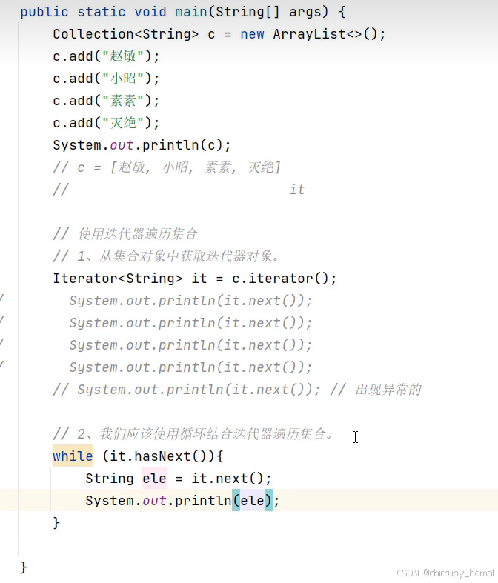Click 'c.iterator()' method call
The width and height of the screenshot is (498, 583).
(x=279, y=279)
